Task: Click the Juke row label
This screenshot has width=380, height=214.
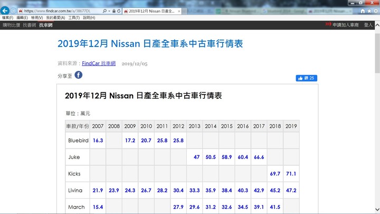Action: pyautogui.click(x=74, y=157)
